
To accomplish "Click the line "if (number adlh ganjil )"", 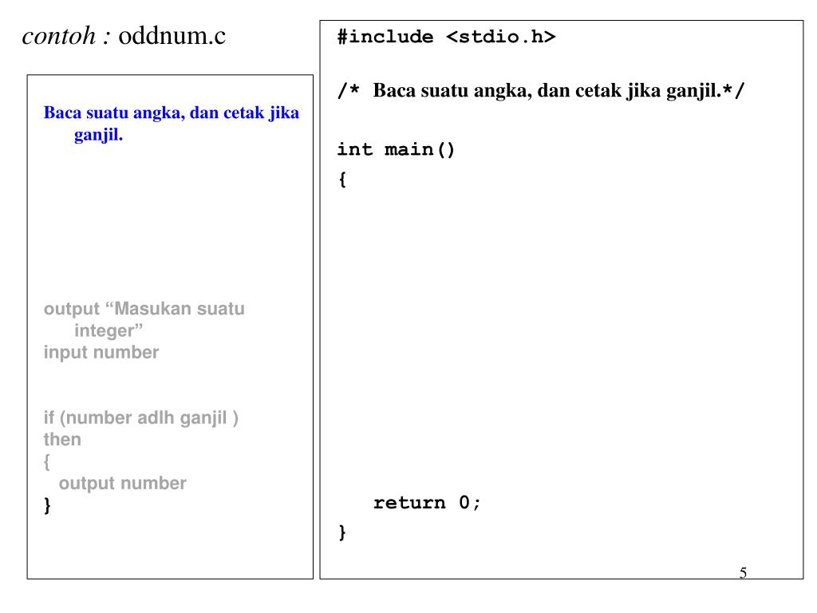I will (141, 418).
